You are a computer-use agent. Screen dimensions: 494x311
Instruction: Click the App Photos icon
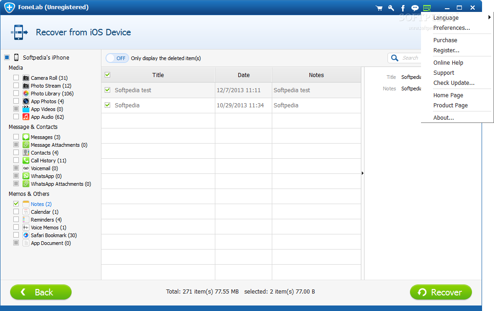(x=26, y=101)
